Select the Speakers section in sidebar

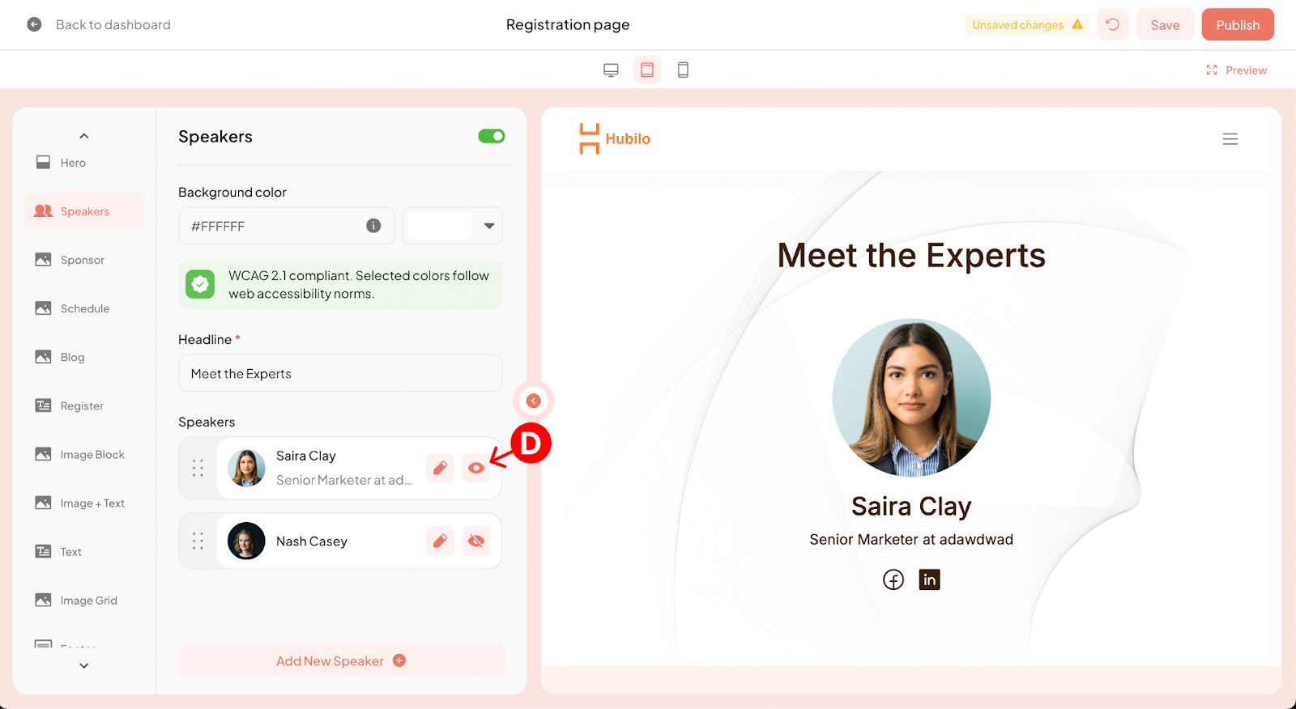click(83, 211)
